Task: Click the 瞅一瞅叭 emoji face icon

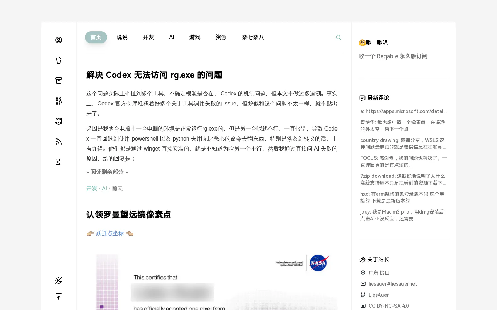Action: pyautogui.click(x=362, y=43)
